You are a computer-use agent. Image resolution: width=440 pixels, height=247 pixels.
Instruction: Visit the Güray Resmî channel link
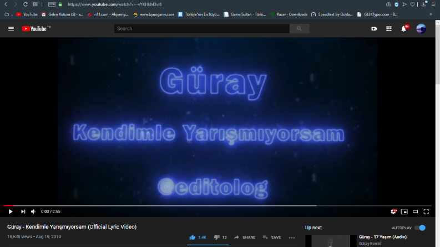point(370,243)
